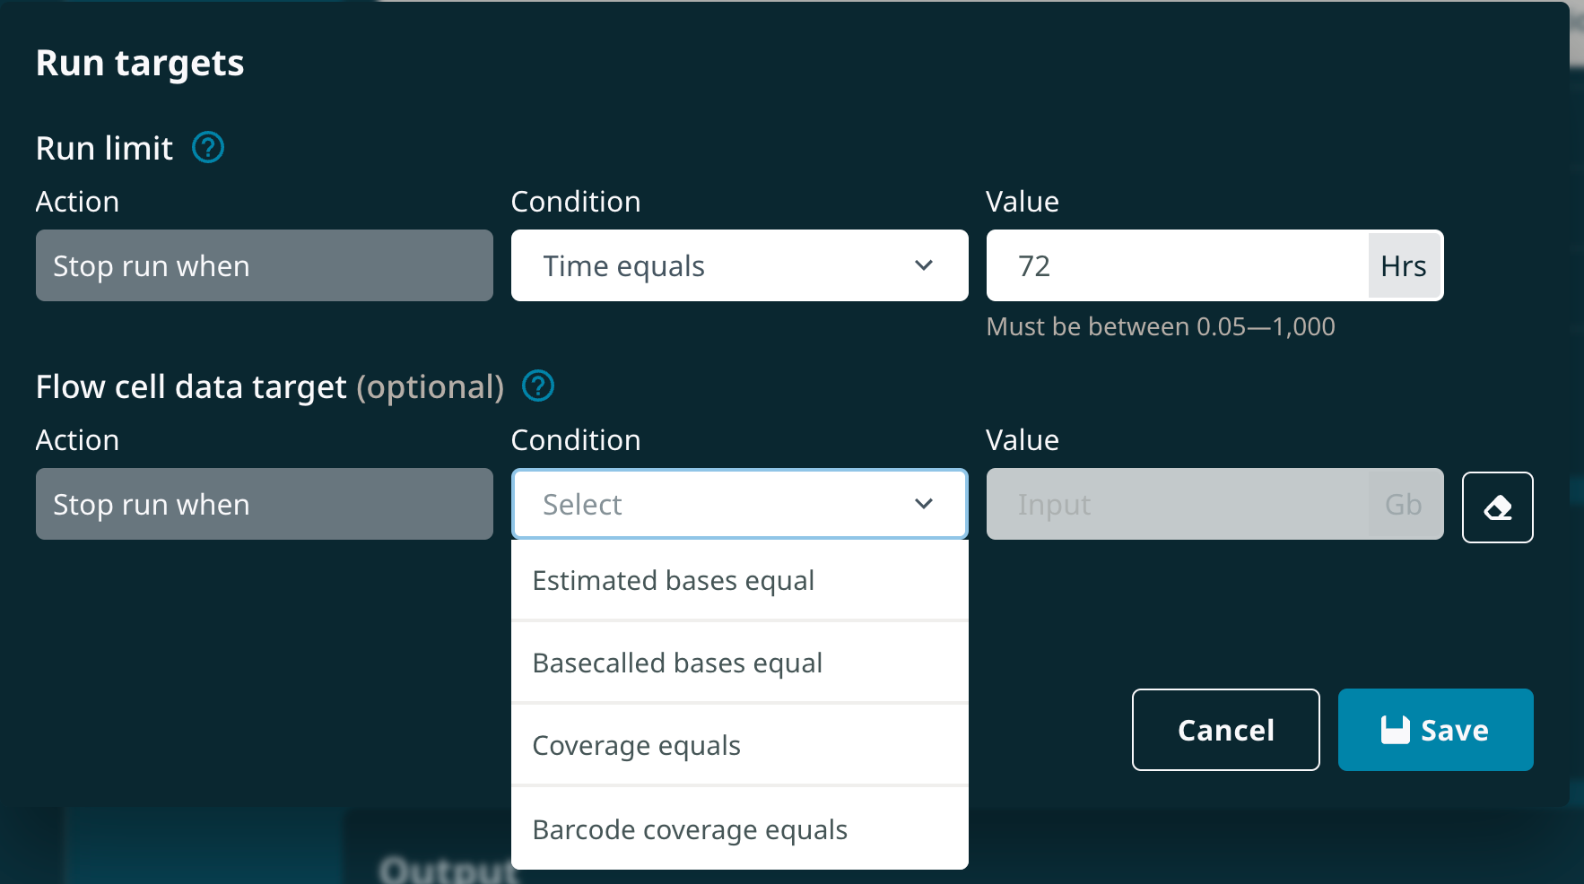Click the Run limit help icon

click(x=208, y=147)
